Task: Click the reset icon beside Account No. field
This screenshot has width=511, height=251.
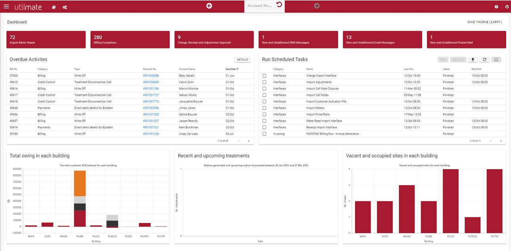Action: [x=279, y=5]
